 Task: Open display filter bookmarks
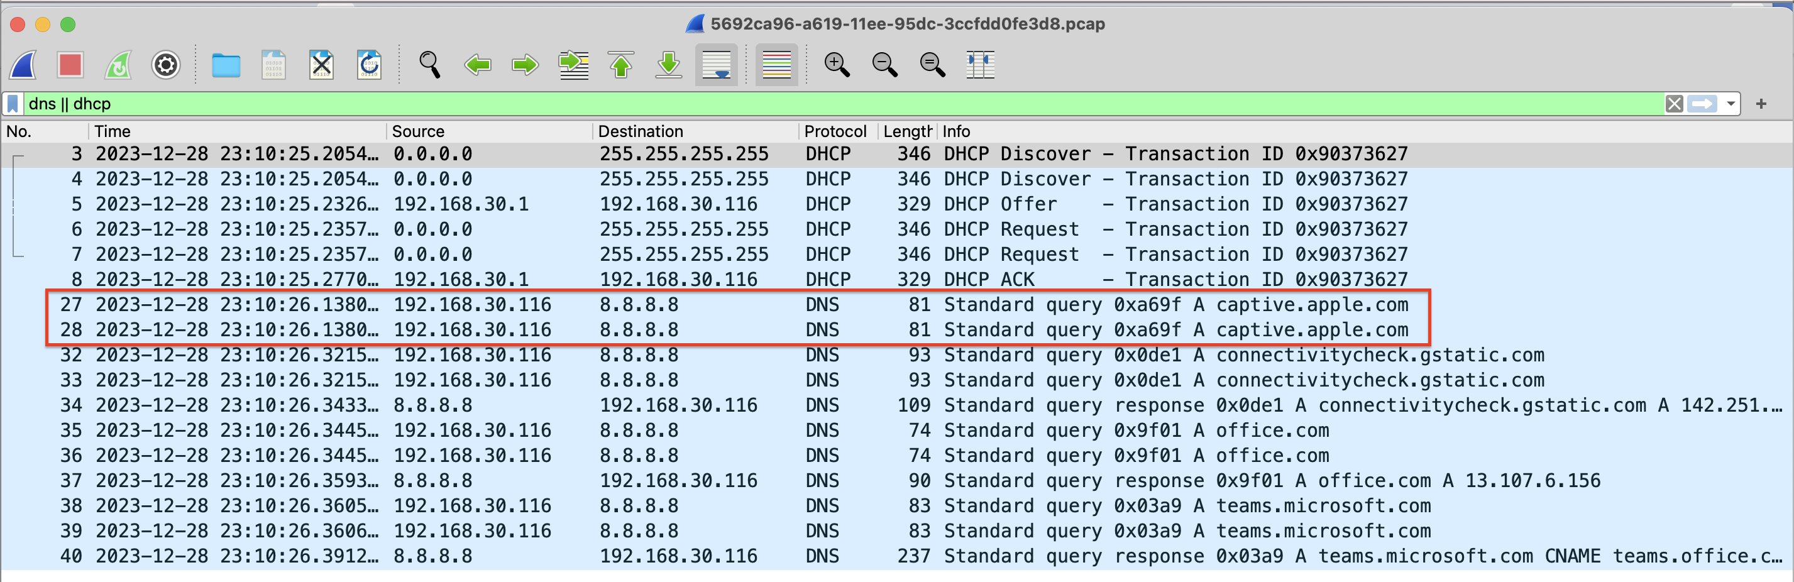[13, 104]
